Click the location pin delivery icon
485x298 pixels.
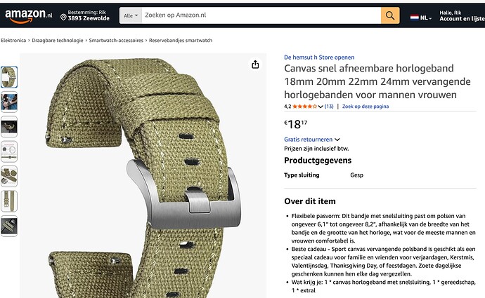pos(63,17)
